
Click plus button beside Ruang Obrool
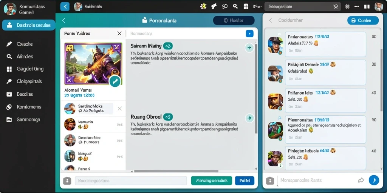point(249,118)
